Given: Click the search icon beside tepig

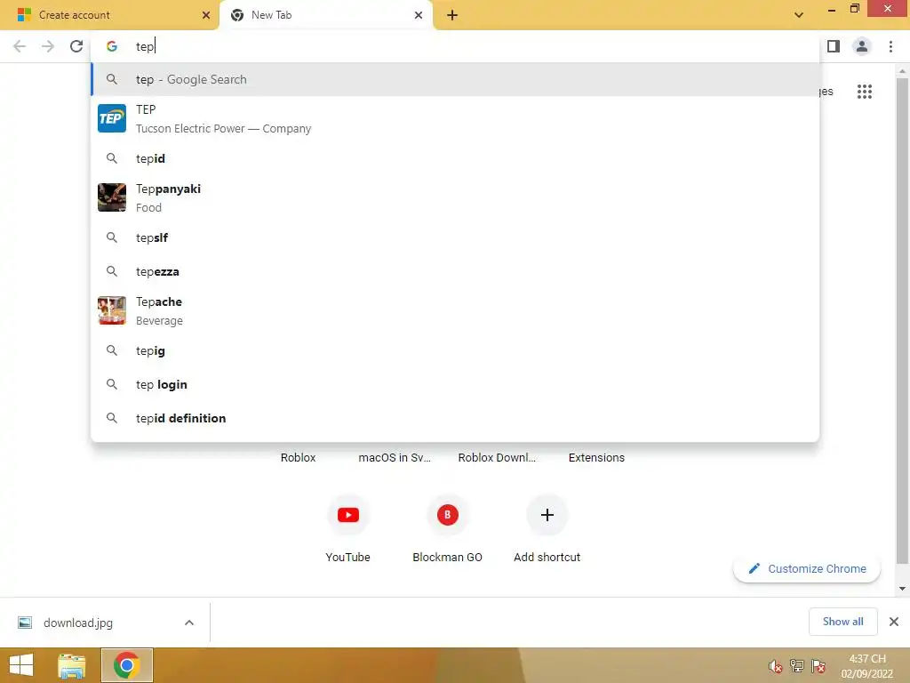Looking at the screenshot, I should pos(111,350).
